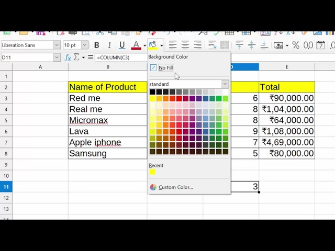Expand the Name Box dropdown
Screen dimensions: 335x251
[x=57, y=58]
